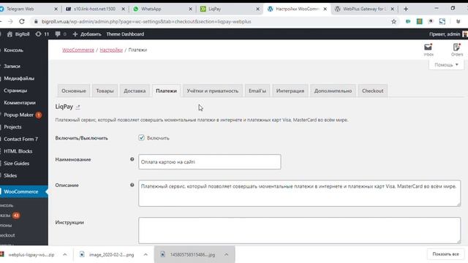
Task: Open options for image_2020-02 png download
Action: coord(146,254)
